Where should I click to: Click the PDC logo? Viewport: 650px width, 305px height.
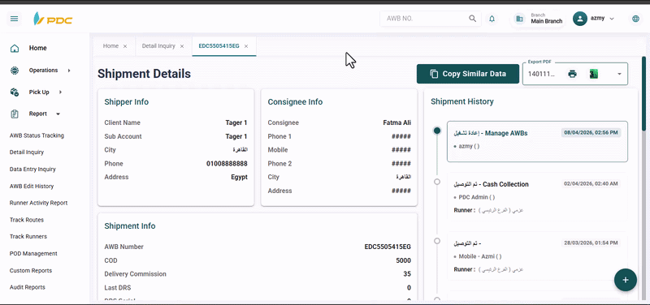click(x=53, y=19)
